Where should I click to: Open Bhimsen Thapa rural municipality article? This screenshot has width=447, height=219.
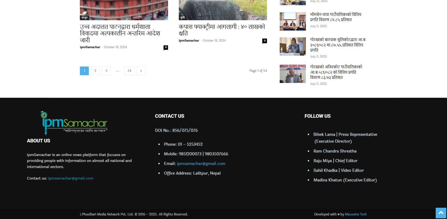(x=336, y=17)
